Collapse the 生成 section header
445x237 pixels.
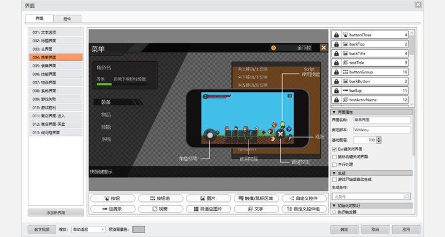point(333,172)
